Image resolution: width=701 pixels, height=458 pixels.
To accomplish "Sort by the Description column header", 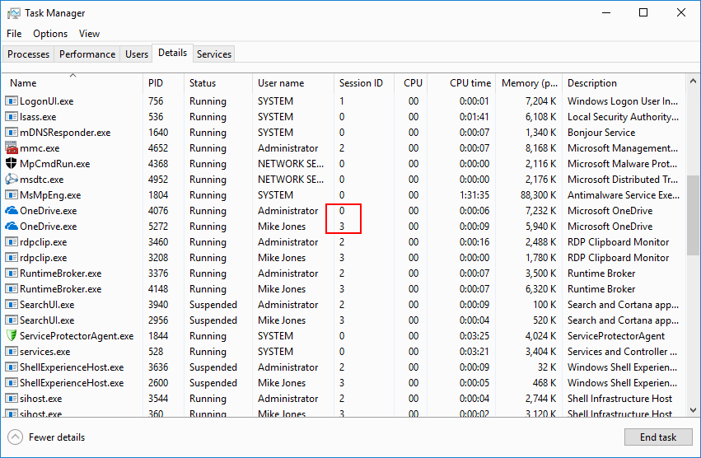I will tap(624, 82).
